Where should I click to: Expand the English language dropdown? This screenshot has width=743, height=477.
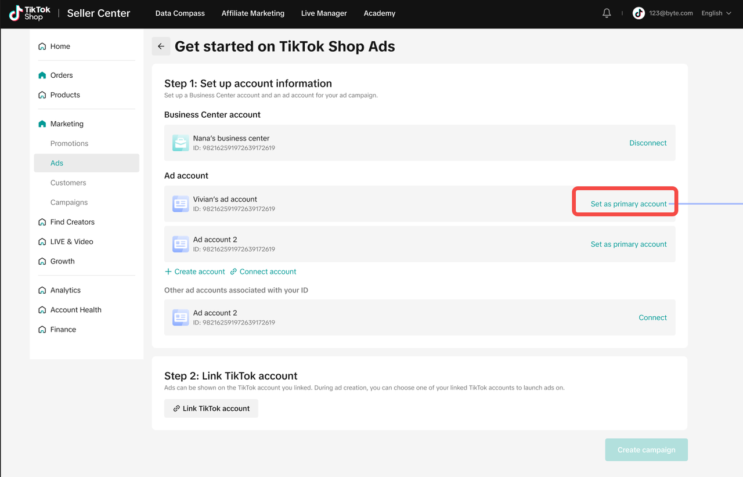716,13
